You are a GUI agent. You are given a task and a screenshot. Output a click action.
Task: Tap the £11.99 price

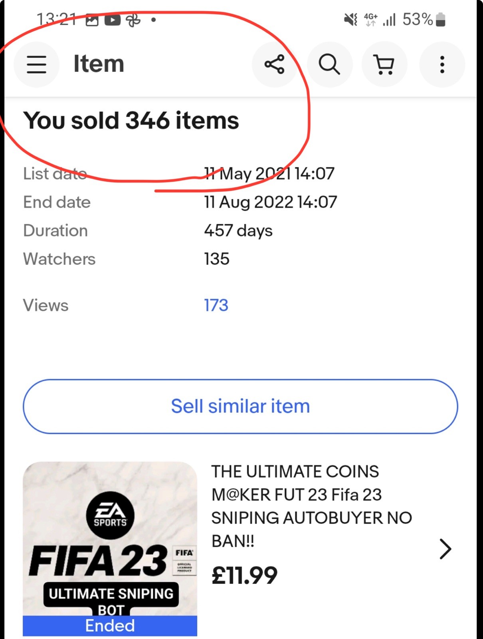tap(244, 575)
